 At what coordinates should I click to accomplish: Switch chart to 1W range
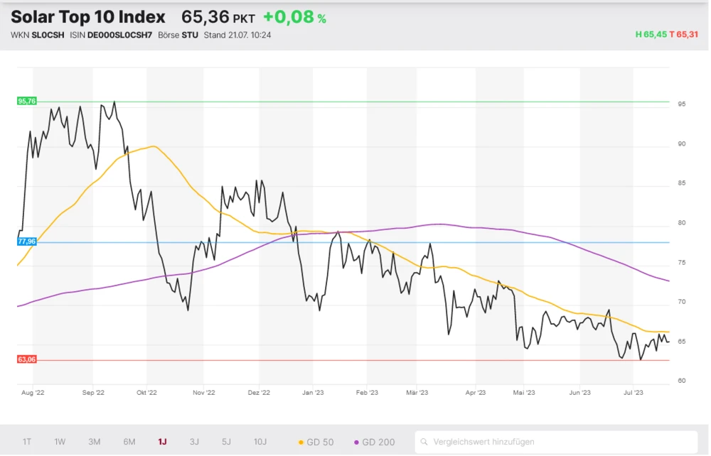click(60, 442)
